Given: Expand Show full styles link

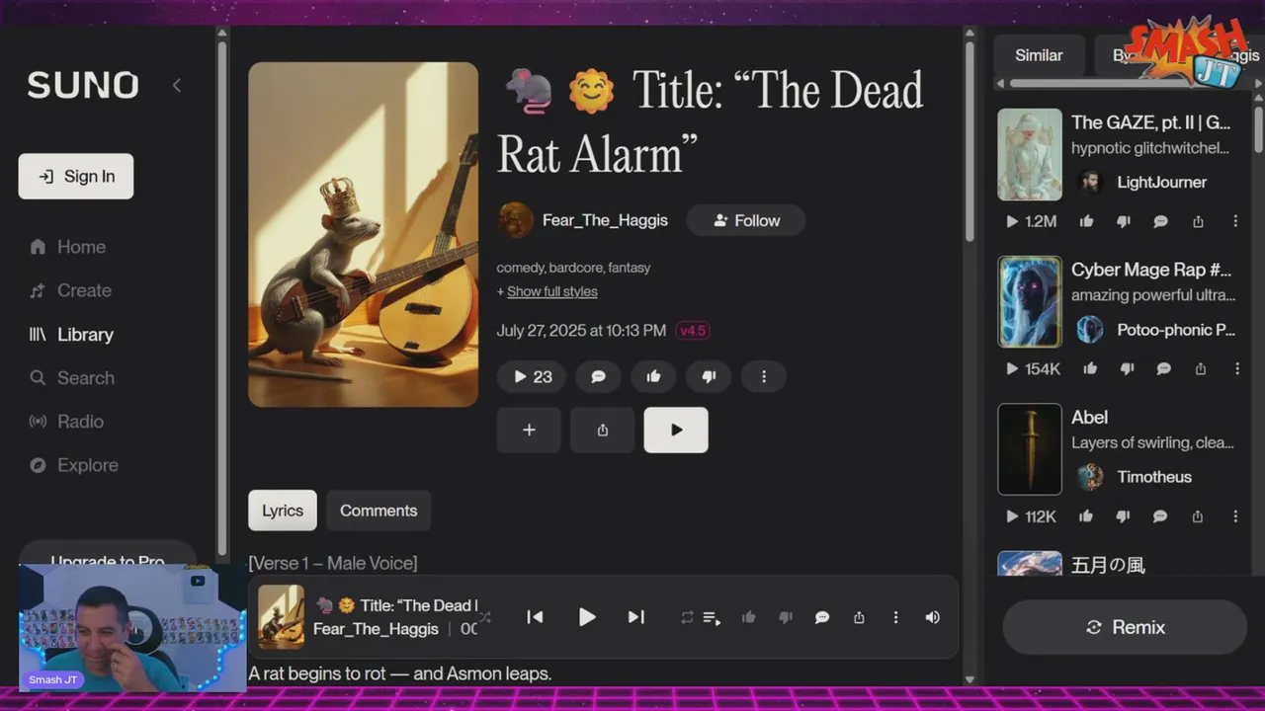Looking at the screenshot, I should (551, 291).
